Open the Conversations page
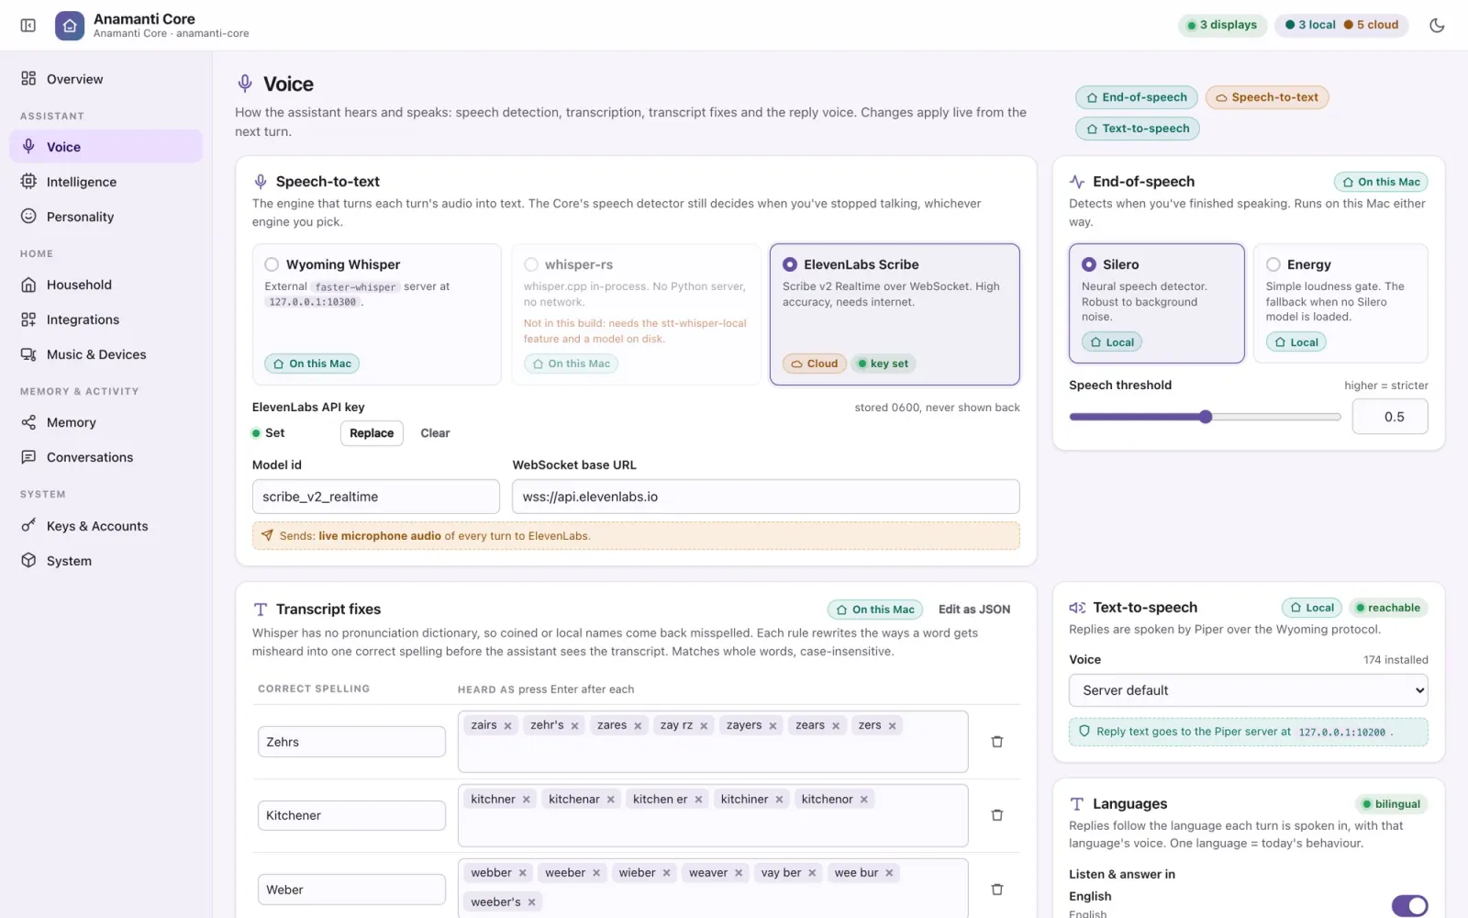Image resolution: width=1468 pixels, height=918 pixels. [106, 457]
